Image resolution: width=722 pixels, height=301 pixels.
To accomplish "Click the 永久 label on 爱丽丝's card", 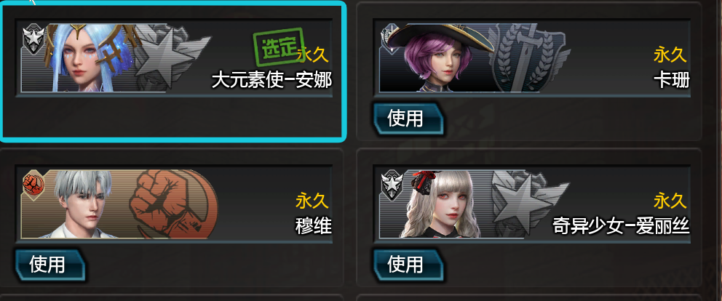I will [670, 201].
